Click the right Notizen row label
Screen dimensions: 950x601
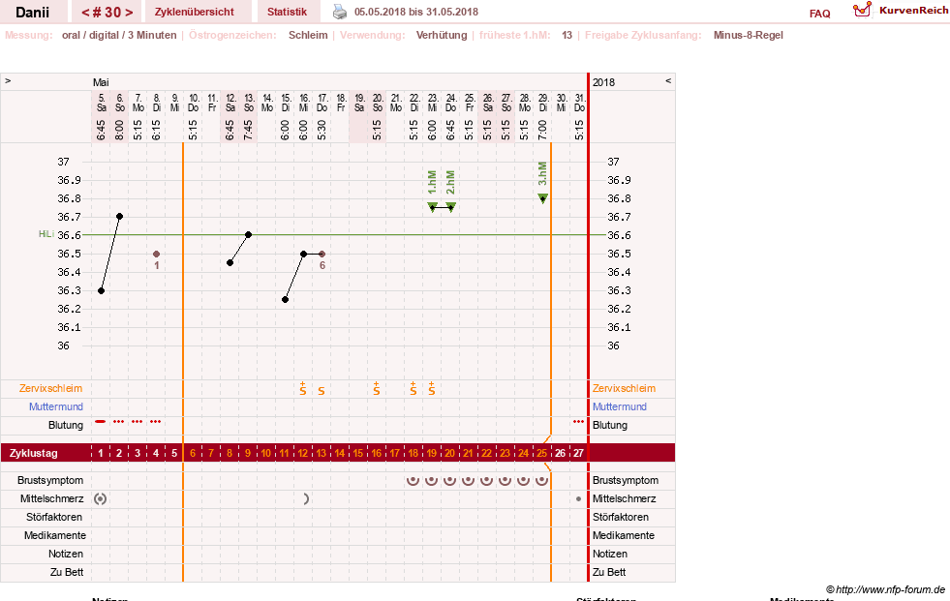[609, 554]
